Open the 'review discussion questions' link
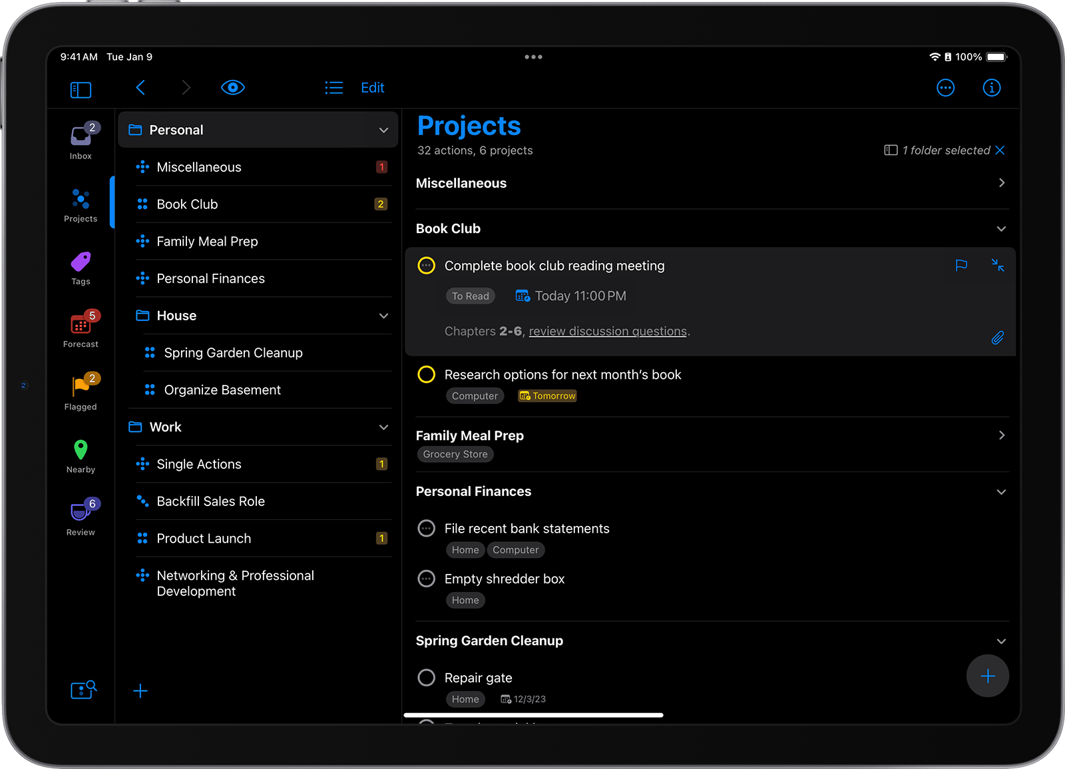 (x=607, y=331)
